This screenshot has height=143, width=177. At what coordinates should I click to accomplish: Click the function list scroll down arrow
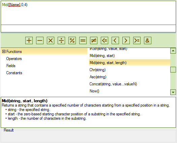(173, 92)
